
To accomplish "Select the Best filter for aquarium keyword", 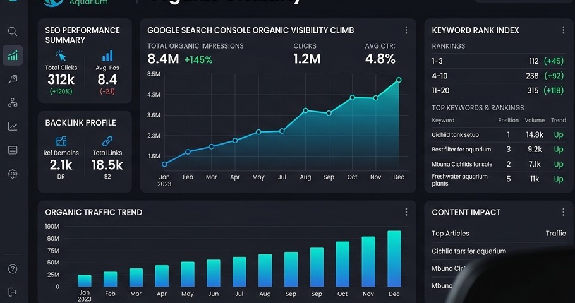I will pos(461,150).
